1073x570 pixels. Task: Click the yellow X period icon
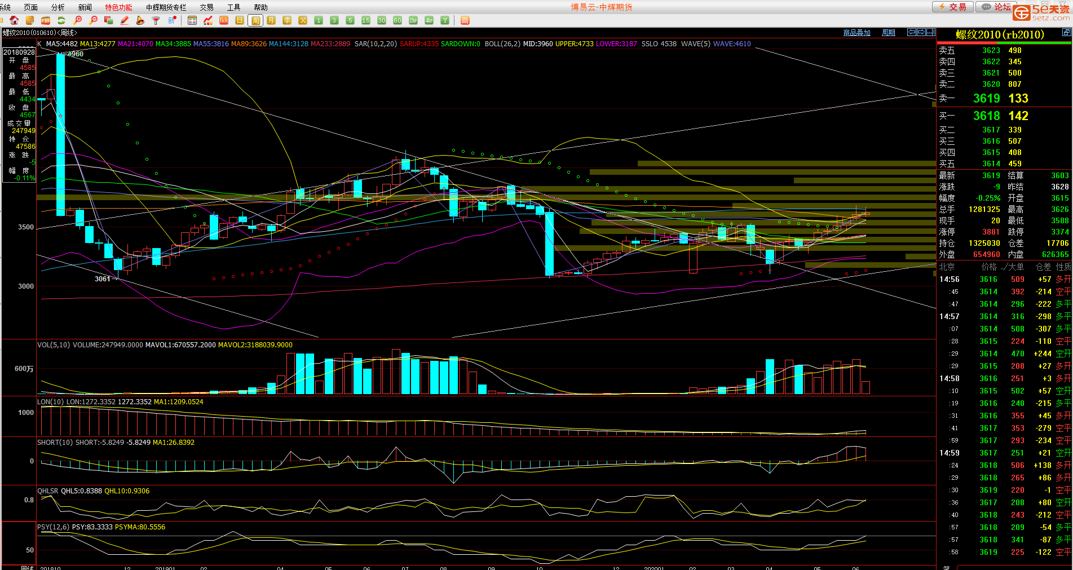(303, 20)
